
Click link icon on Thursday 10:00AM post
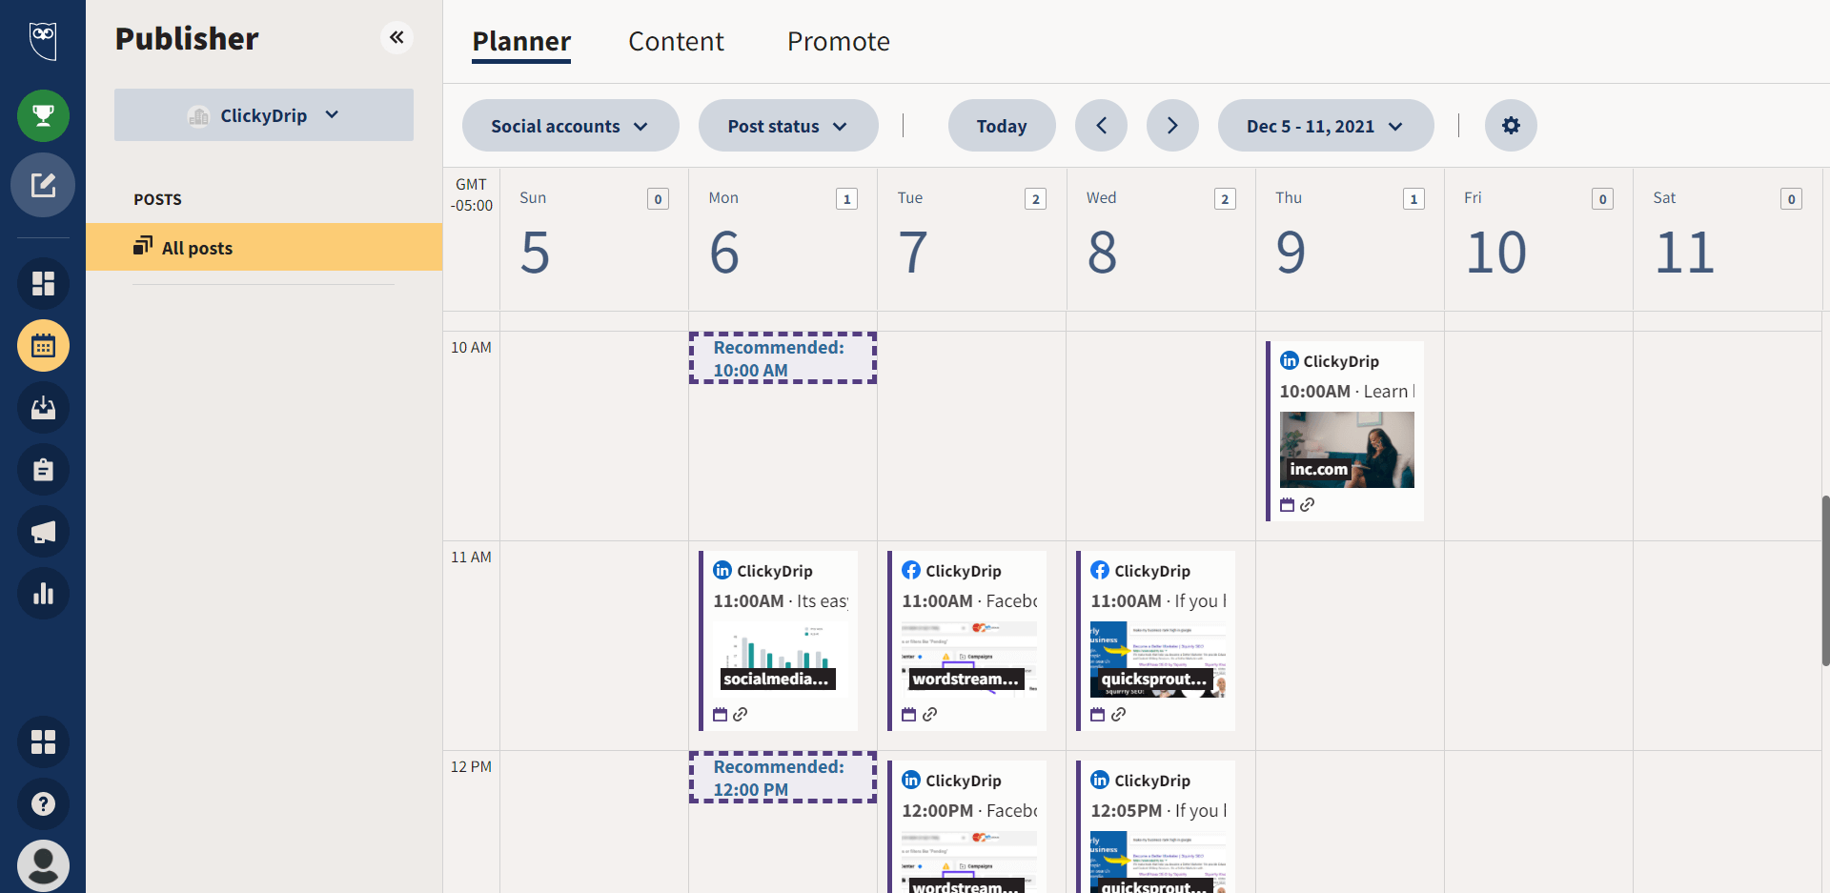coord(1308,505)
